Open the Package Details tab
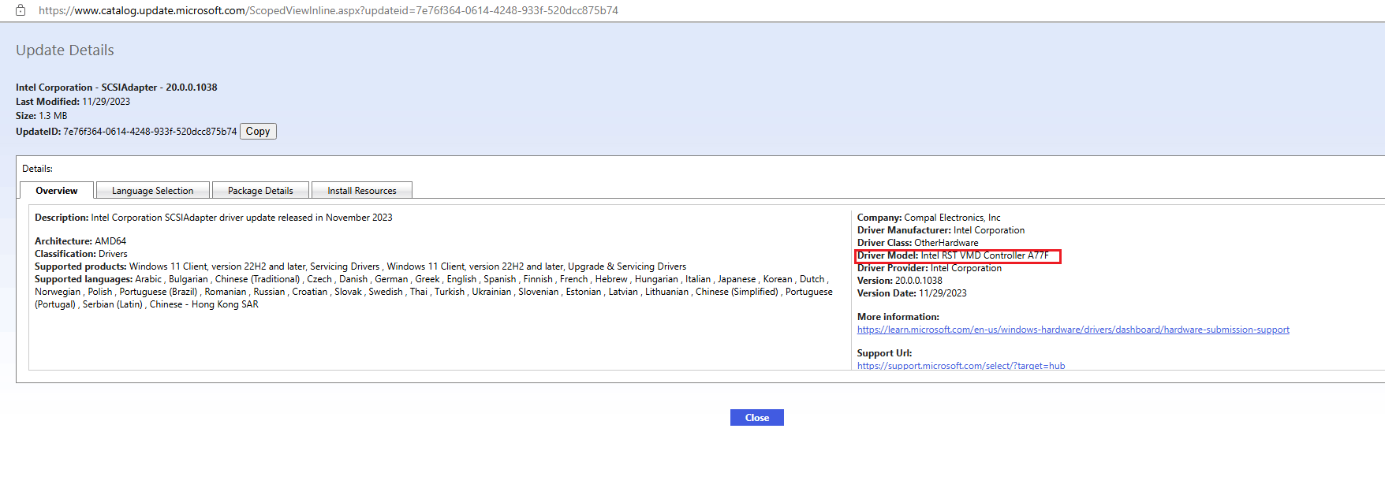The width and height of the screenshot is (1385, 477). [260, 191]
